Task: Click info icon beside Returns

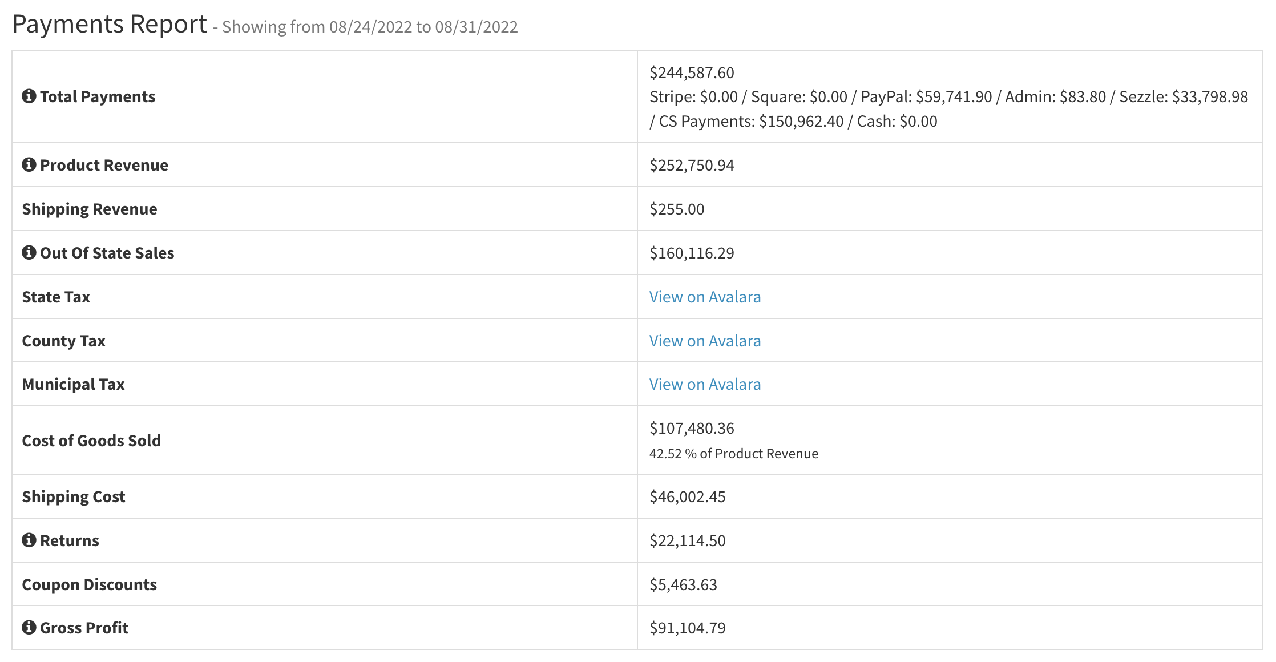Action: (x=29, y=540)
